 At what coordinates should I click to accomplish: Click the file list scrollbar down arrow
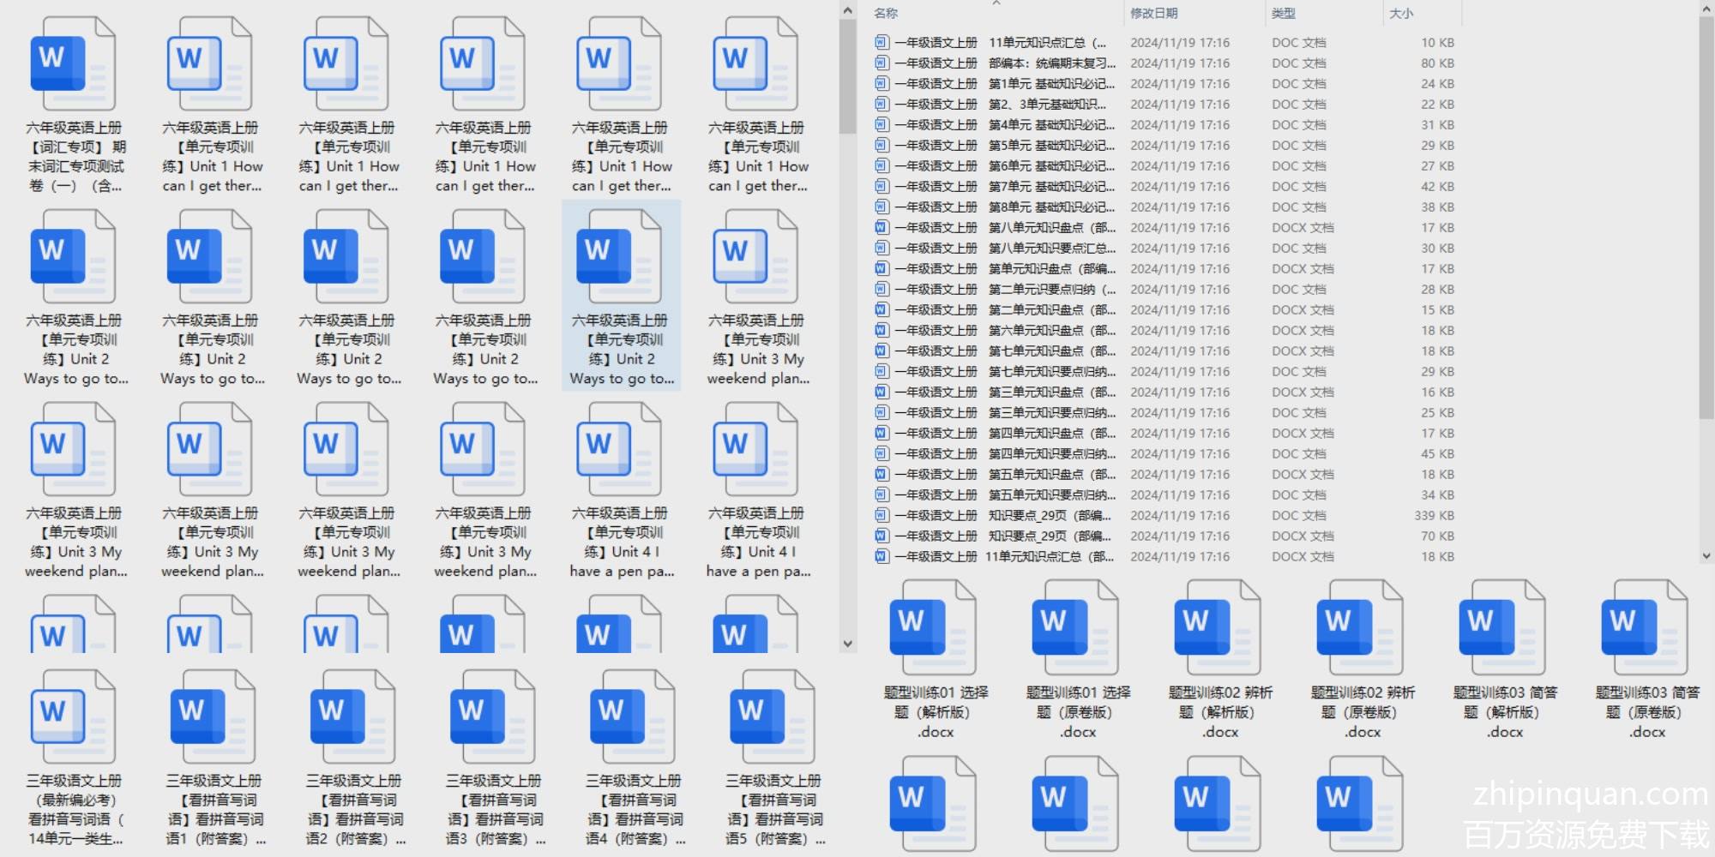click(x=1706, y=555)
